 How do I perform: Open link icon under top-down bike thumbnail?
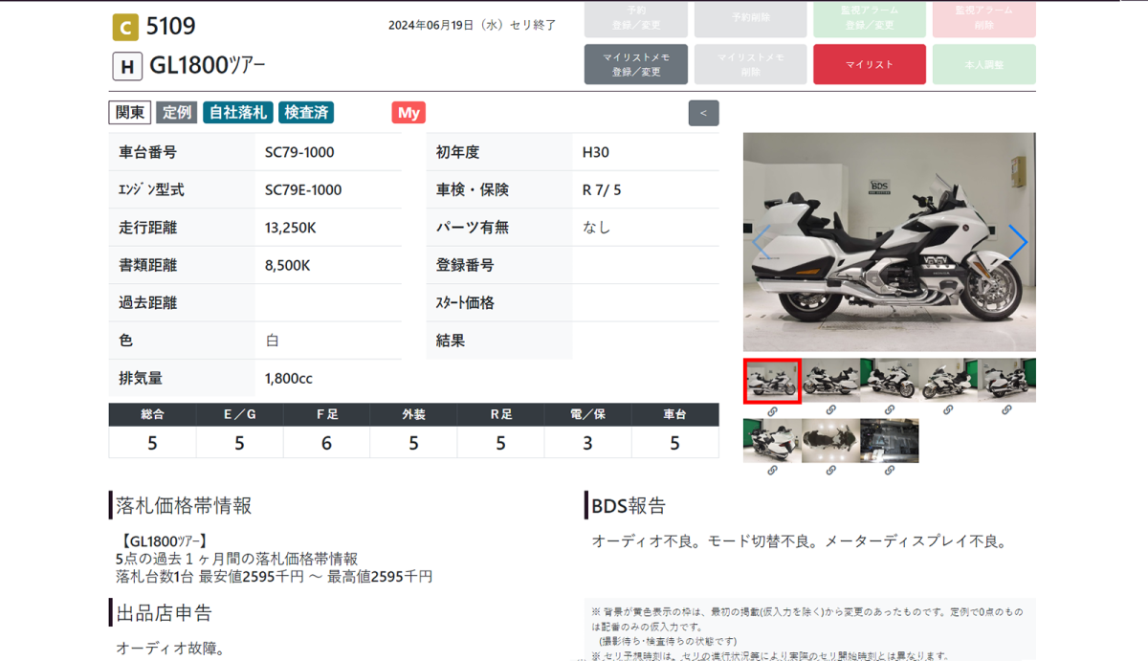(x=830, y=470)
